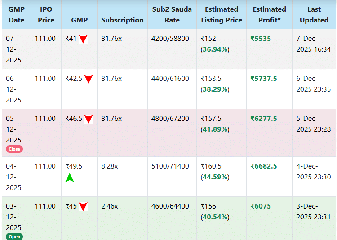Select the 4200/58800 Sauda rate cell
This screenshot has height=240, width=337.
(170, 39)
